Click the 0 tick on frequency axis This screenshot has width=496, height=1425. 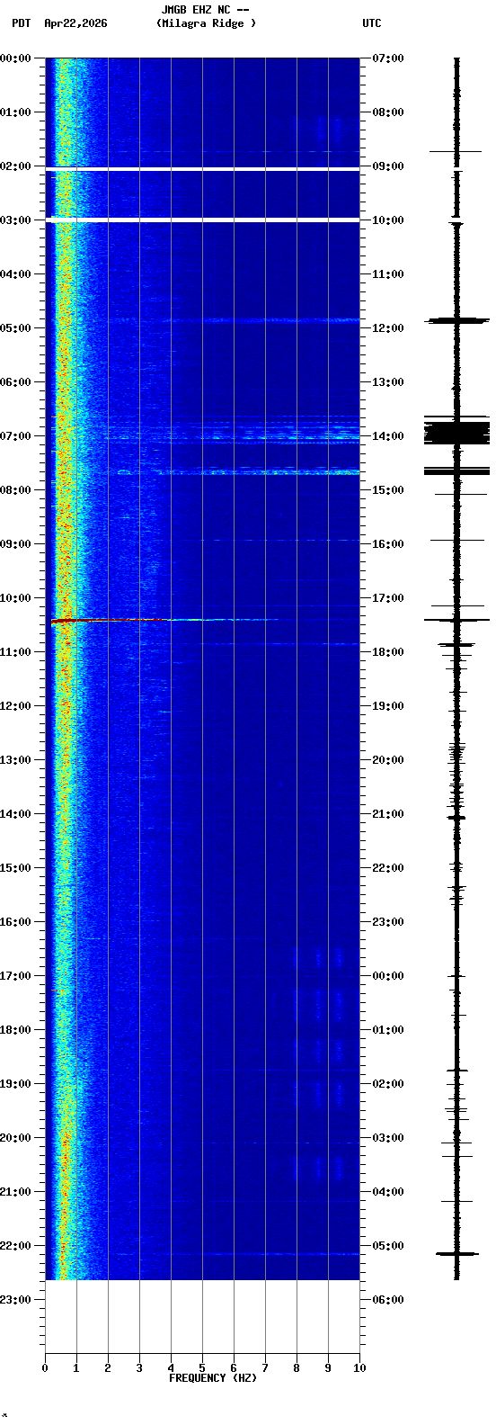click(x=45, y=1368)
